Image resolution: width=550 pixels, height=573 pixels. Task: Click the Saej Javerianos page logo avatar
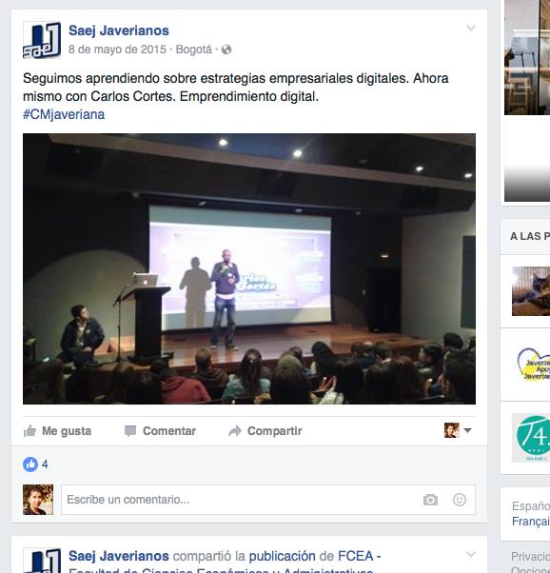(x=42, y=40)
